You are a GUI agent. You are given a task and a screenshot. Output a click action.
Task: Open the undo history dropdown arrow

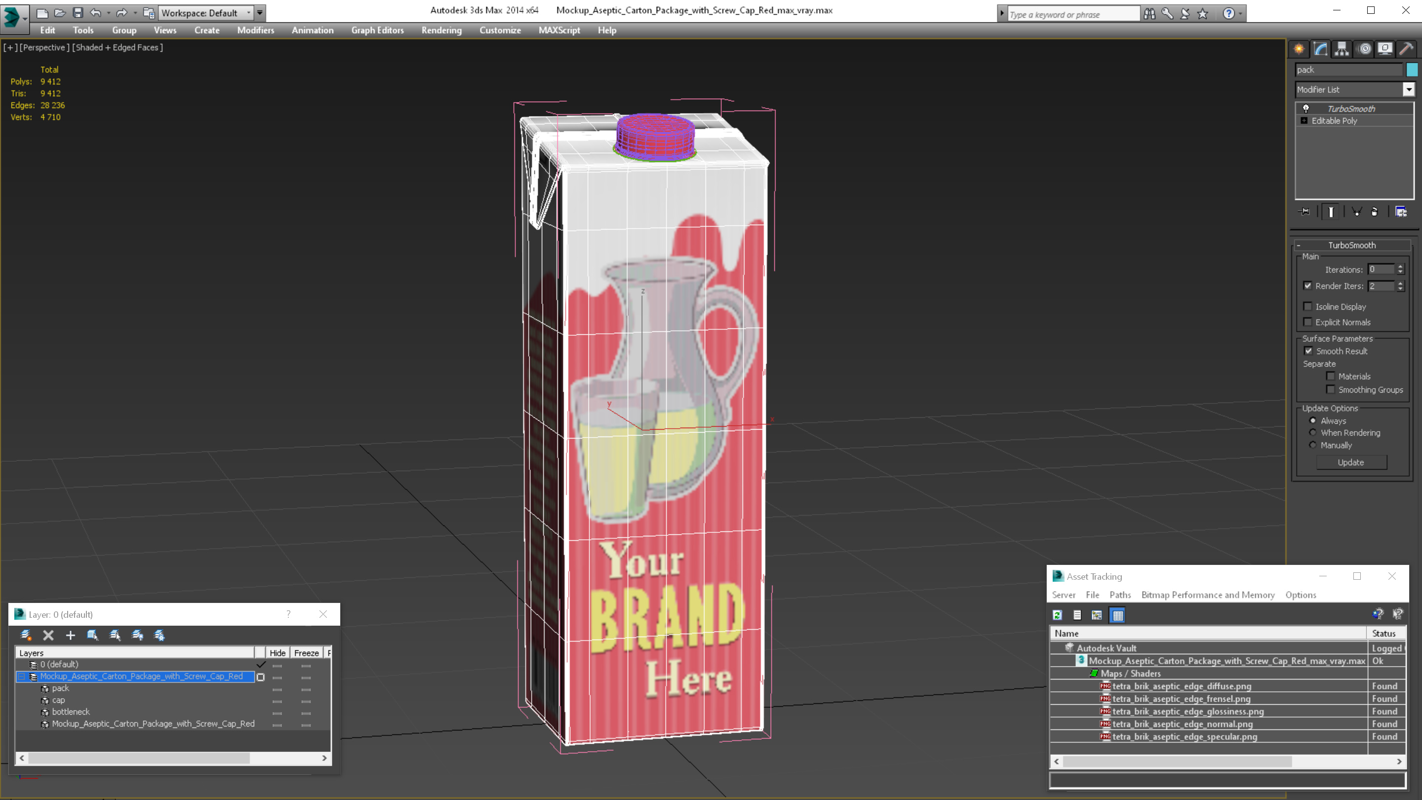[108, 13]
